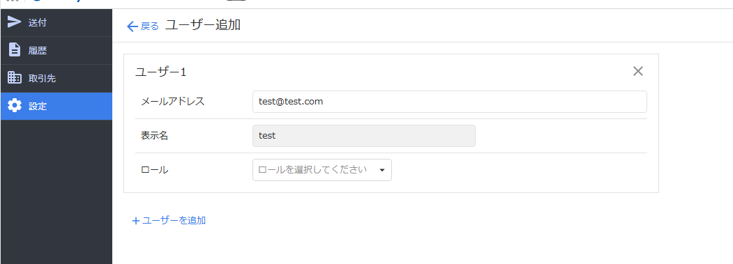The width and height of the screenshot is (733, 264).
Task: Remove ユーザー1 card with the X
Action: click(637, 71)
